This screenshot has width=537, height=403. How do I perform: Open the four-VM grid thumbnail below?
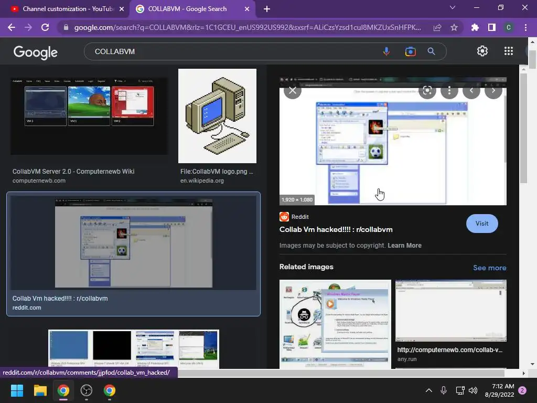tap(134, 349)
